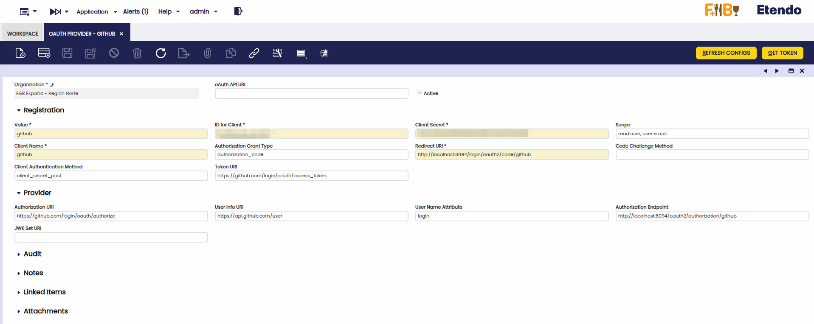Click the Organization field F&B España

107,93
